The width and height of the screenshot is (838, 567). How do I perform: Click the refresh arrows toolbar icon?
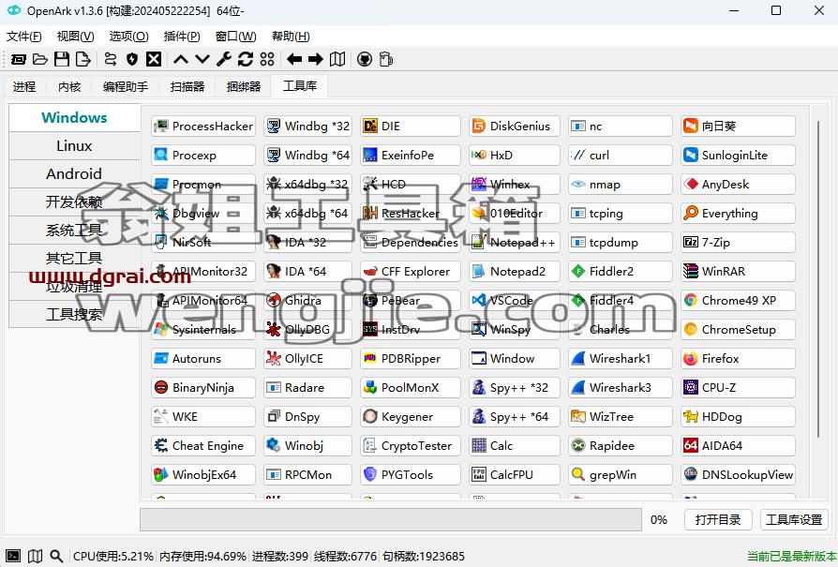[x=246, y=59]
